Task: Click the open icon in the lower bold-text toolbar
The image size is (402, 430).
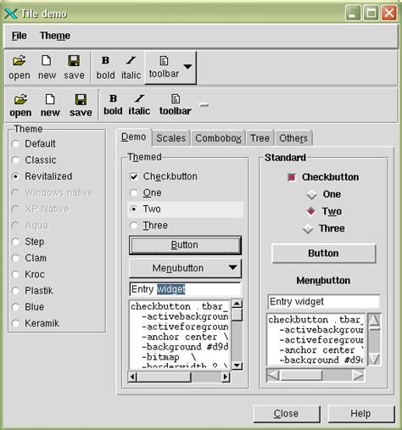Action: pyautogui.click(x=20, y=99)
